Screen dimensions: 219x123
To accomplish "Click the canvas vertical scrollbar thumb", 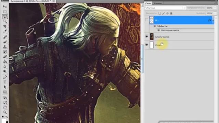I will point(142,58).
